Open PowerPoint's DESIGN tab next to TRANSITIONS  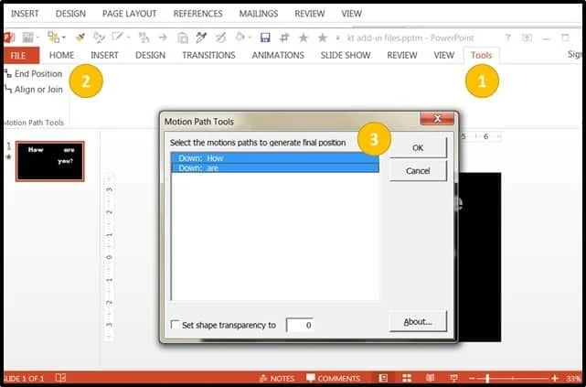tap(150, 55)
